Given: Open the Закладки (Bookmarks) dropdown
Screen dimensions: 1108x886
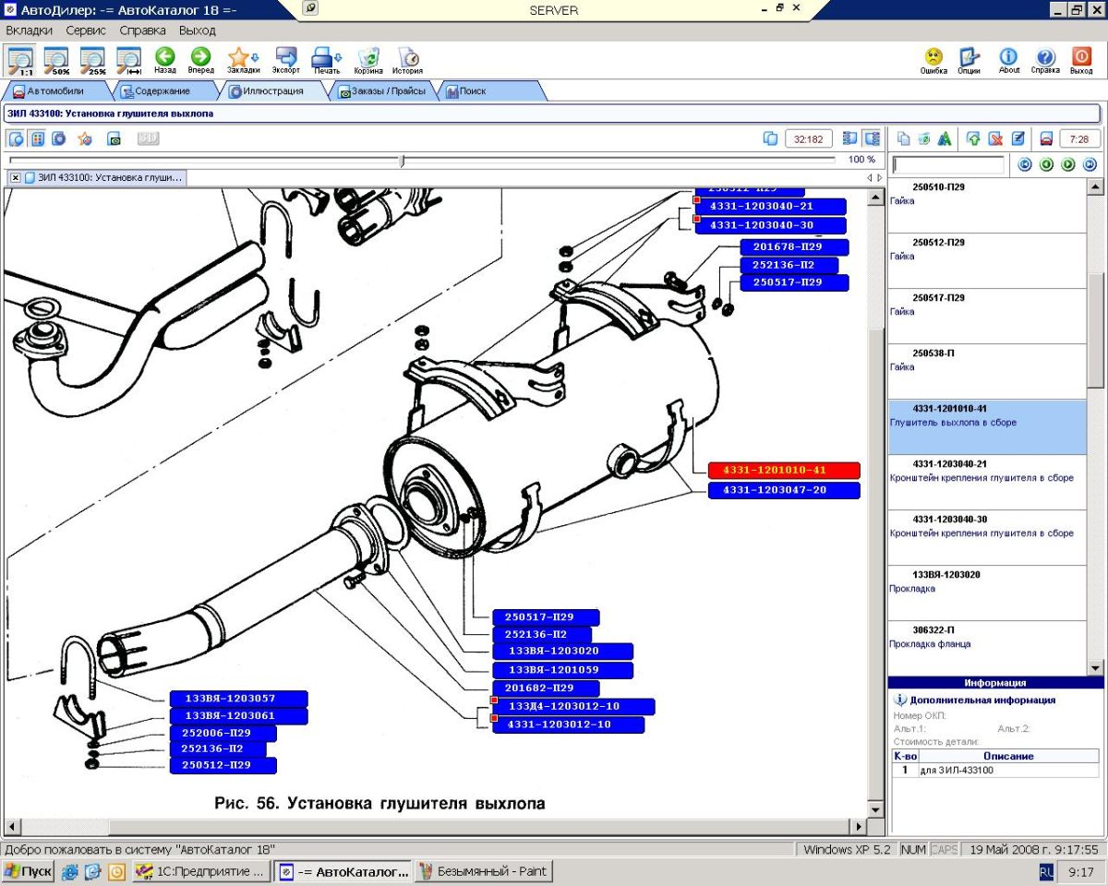Looking at the screenshot, I should (x=255, y=57).
